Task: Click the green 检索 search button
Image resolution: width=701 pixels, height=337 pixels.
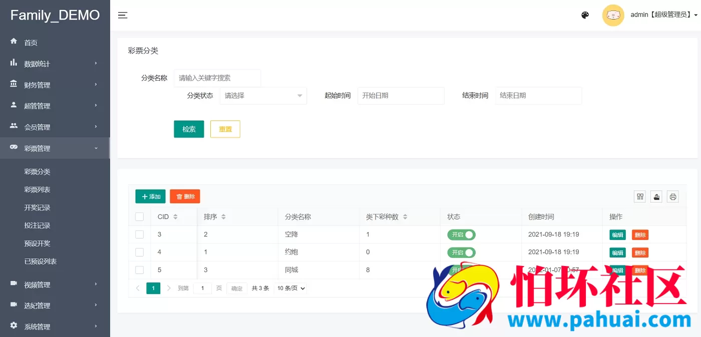Action: coord(189,129)
